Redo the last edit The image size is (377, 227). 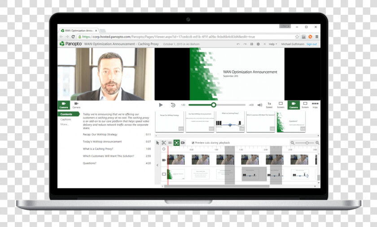click(245, 44)
